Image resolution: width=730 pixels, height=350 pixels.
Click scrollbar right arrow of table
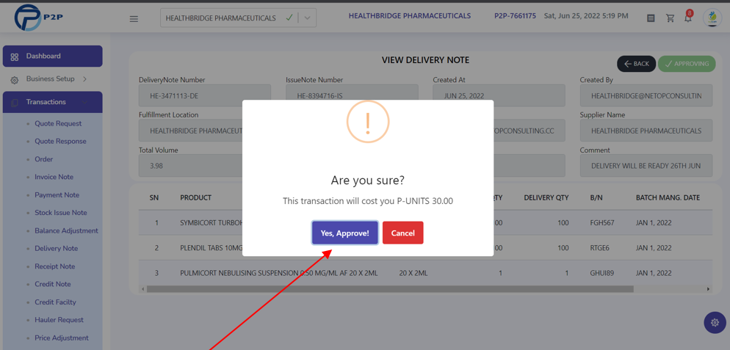coord(709,289)
